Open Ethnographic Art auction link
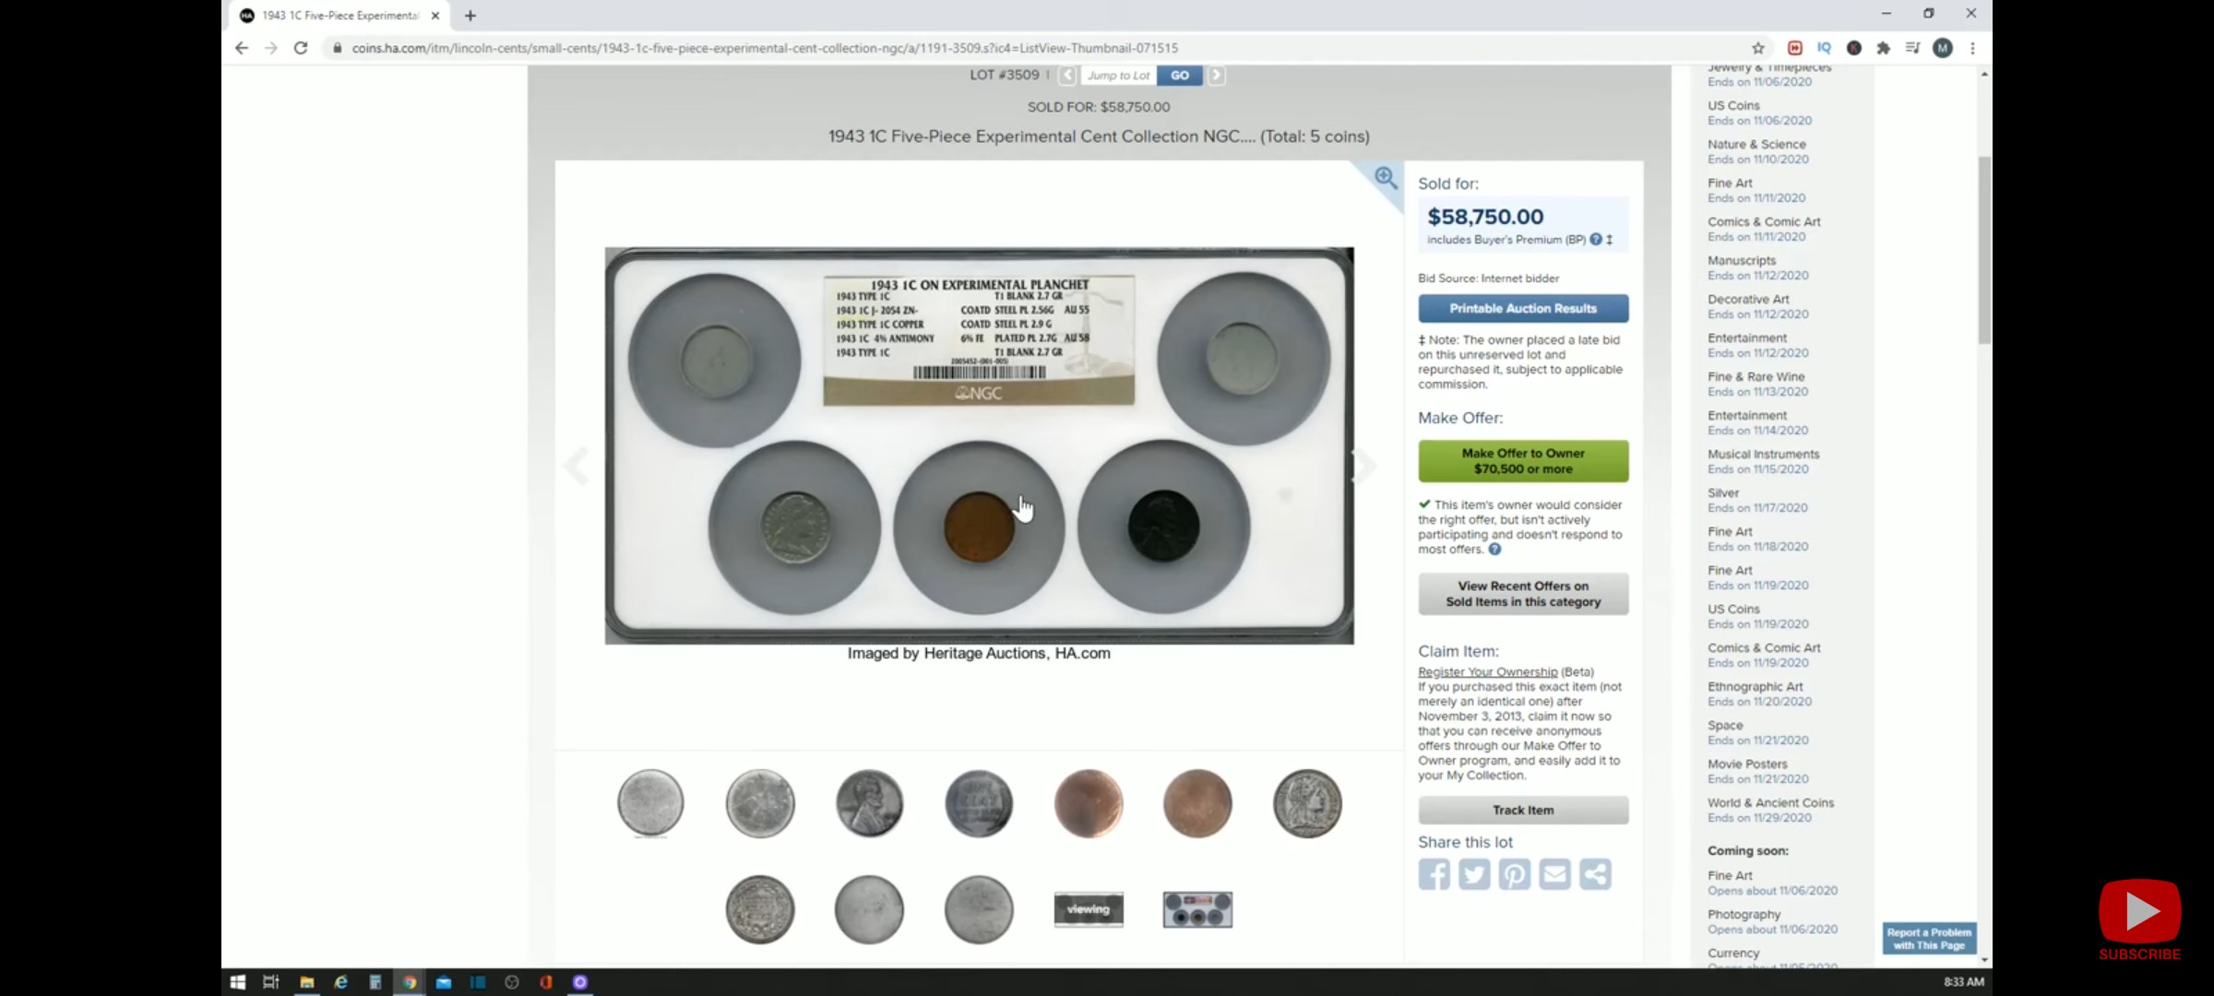Image resolution: width=2214 pixels, height=996 pixels. point(1755,687)
